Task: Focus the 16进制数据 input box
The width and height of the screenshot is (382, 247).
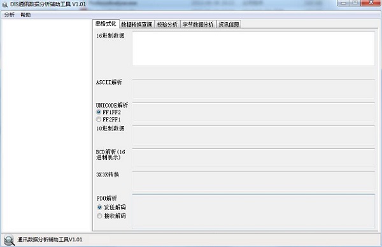Action: tap(253, 48)
